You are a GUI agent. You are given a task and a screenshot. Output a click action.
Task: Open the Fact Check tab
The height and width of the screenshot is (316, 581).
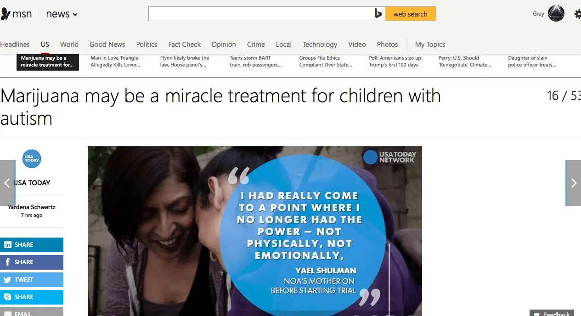click(x=185, y=44)
